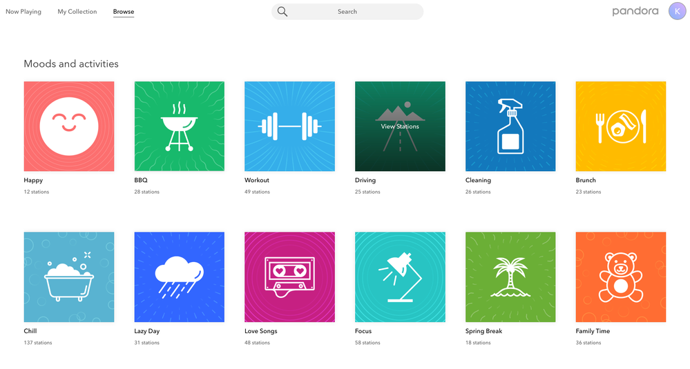Go to the My Collection tab
The width and height of the screenshot is (690, 369).
77,12
